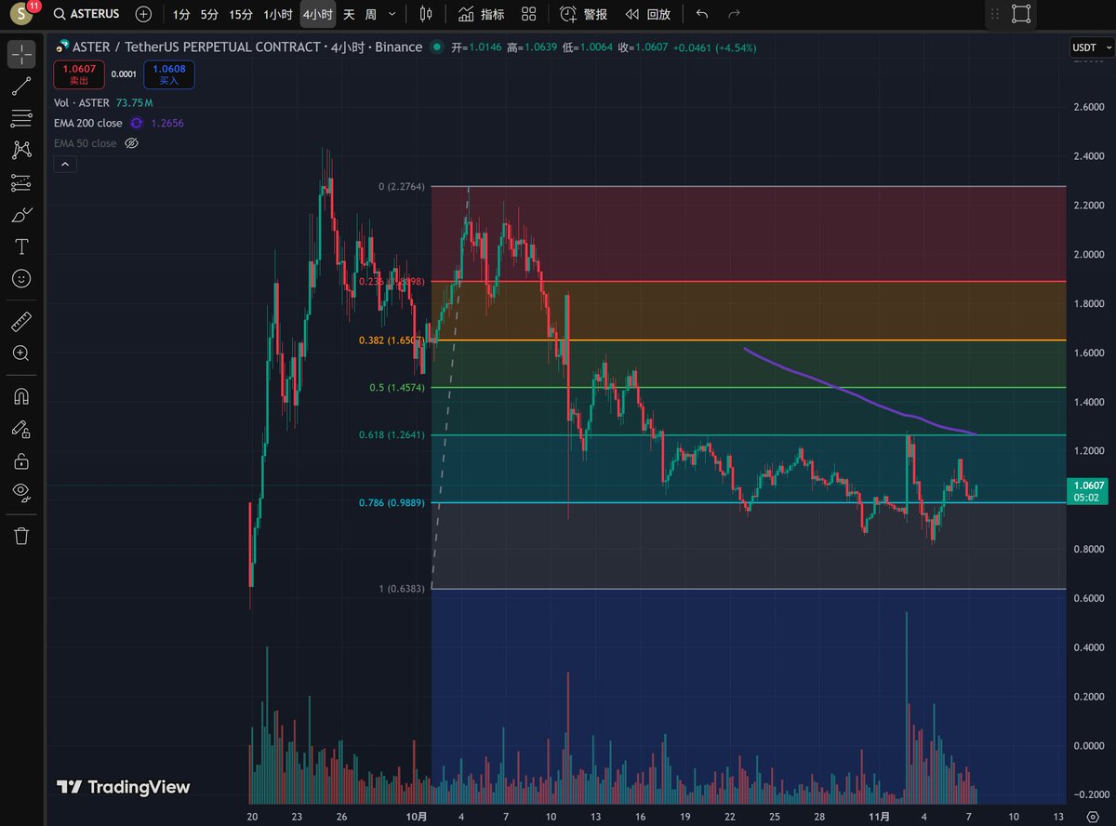Viewport: 1116px width, 826px height.
Task: Create an alert with 警报
Action: click(x=584, y=14)
